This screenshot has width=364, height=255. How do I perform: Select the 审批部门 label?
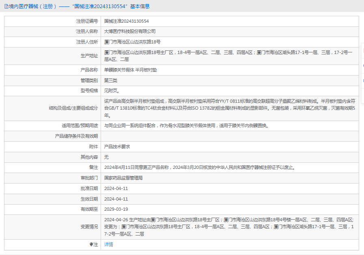click(89, 178)
